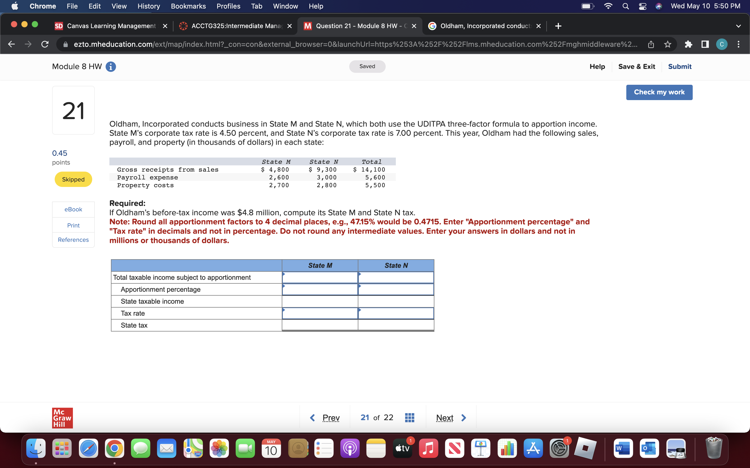
Task: Open the tab search chevron at top right
Action: [739, 26]
